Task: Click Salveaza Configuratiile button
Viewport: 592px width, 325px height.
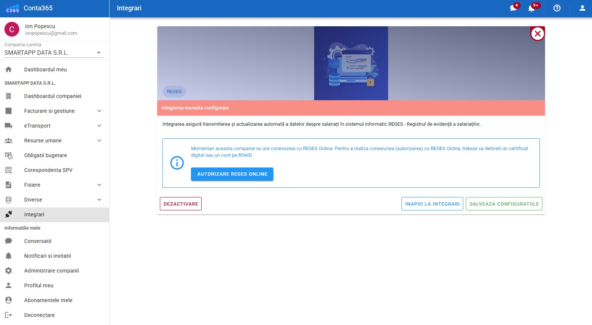Action: 504,204
